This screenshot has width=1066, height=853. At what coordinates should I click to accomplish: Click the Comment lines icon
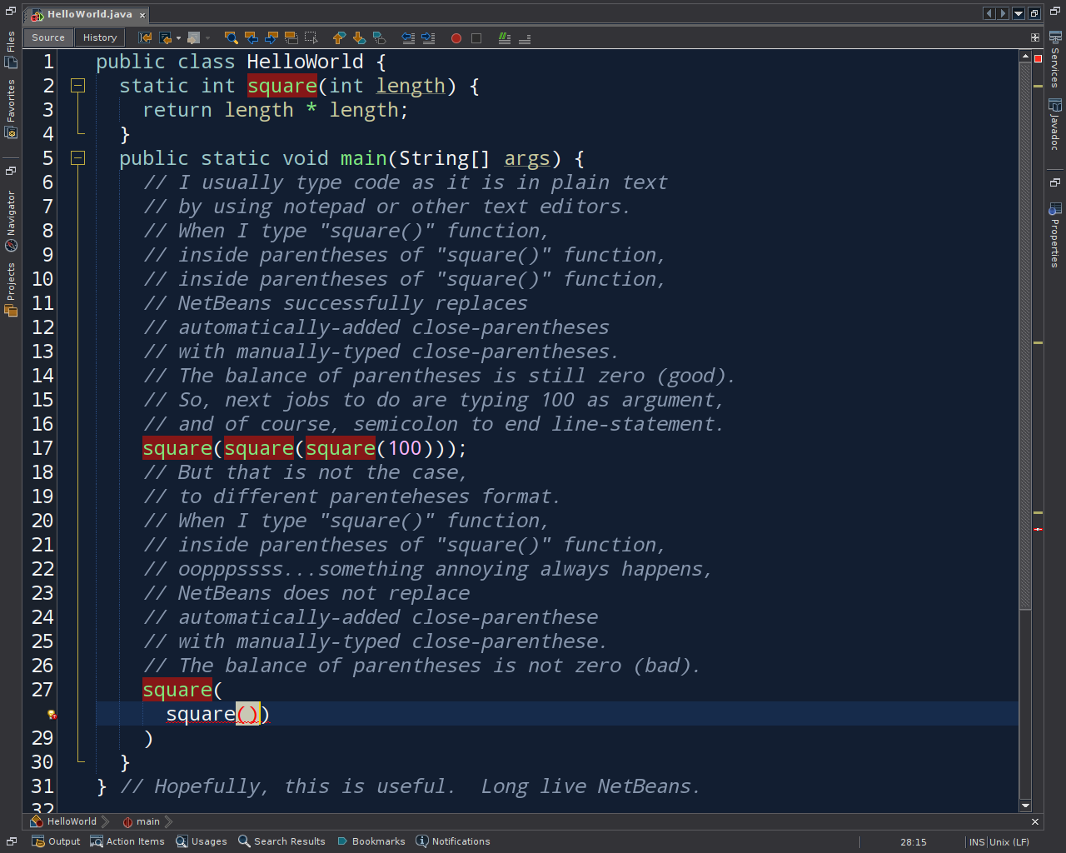tap(503, 37)
